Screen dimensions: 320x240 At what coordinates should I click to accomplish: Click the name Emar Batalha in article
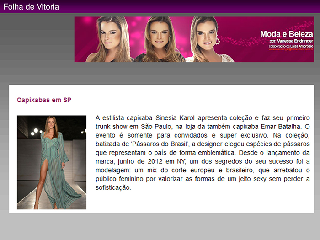click(280, 127)
